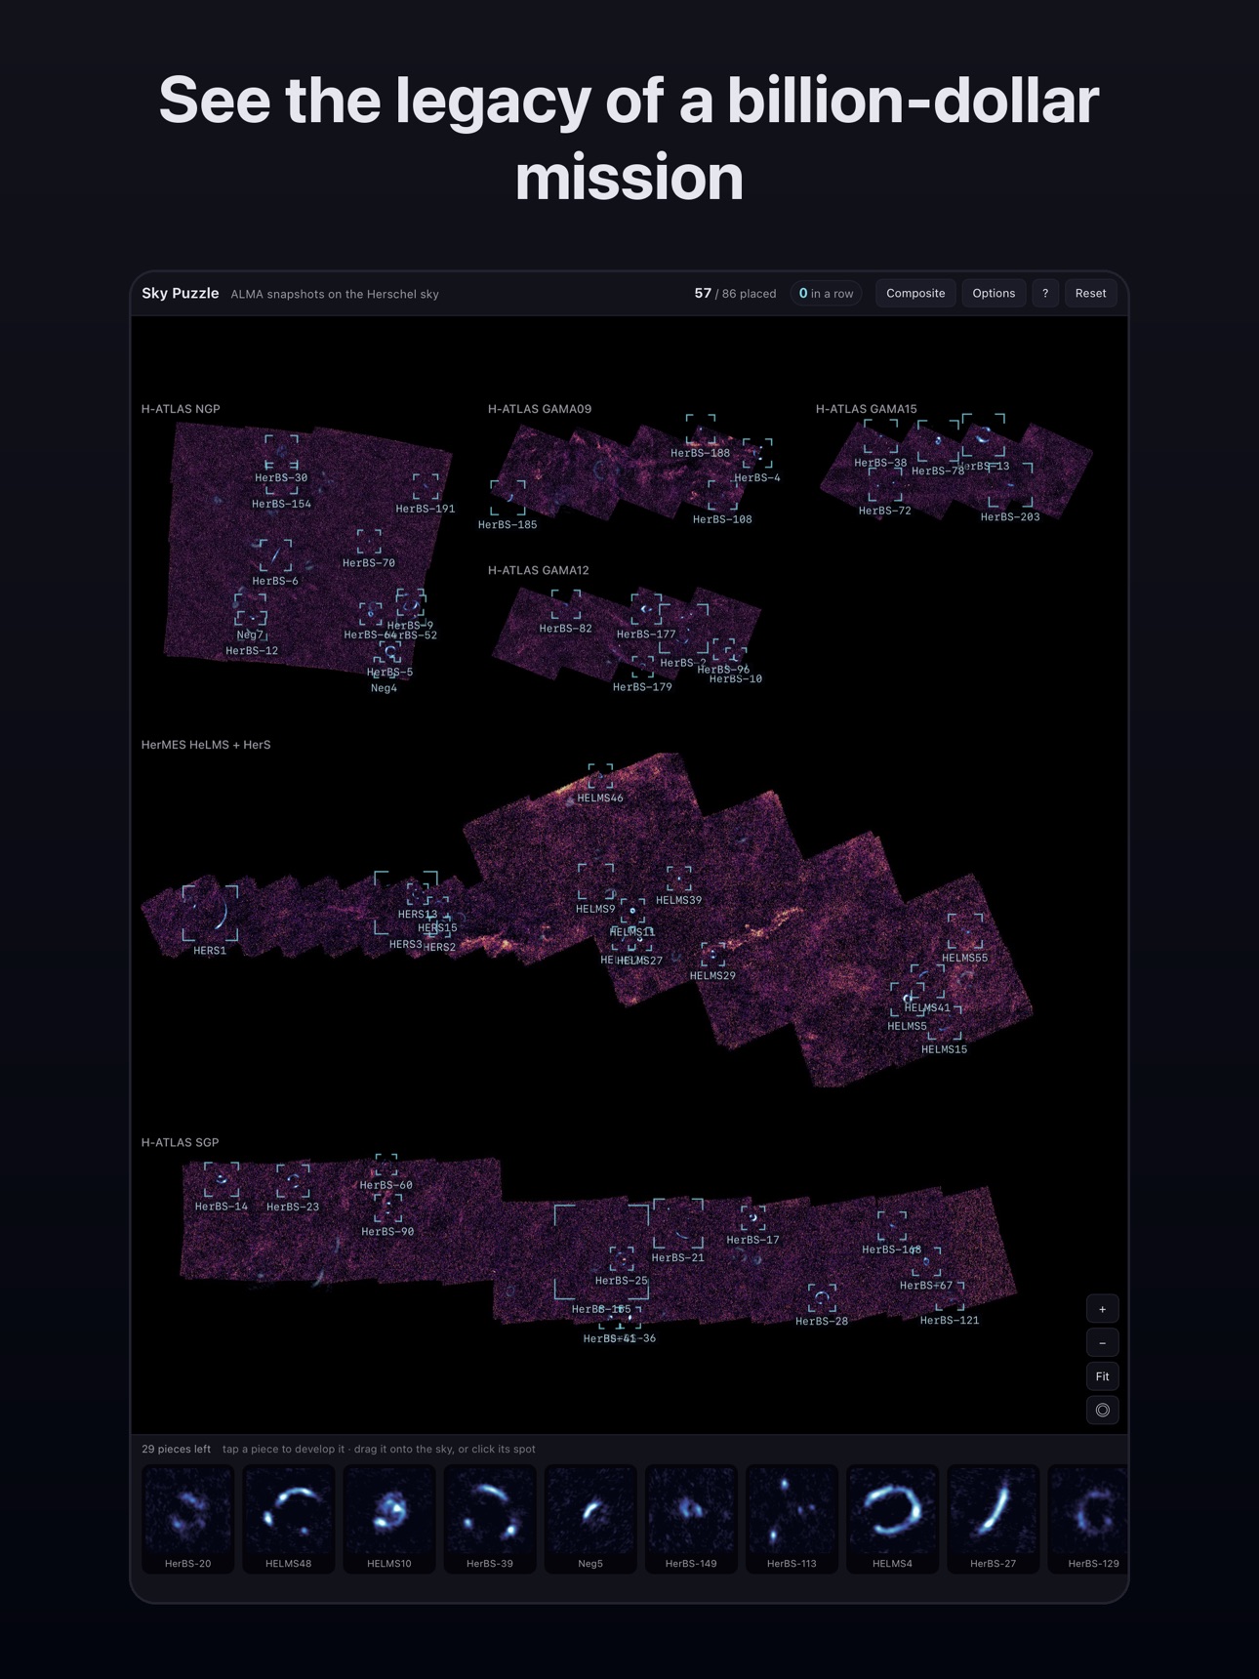Click the HerBS-21 marker spot
Image resolution: width=1259 pixels, height=1679 pixels.
tap(677, 1223)
